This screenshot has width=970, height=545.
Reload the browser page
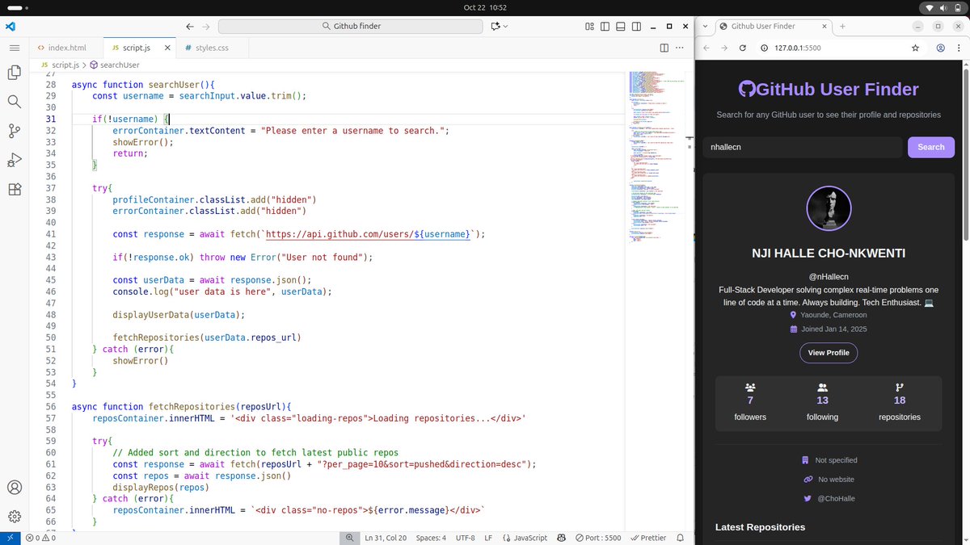point(742,48)
